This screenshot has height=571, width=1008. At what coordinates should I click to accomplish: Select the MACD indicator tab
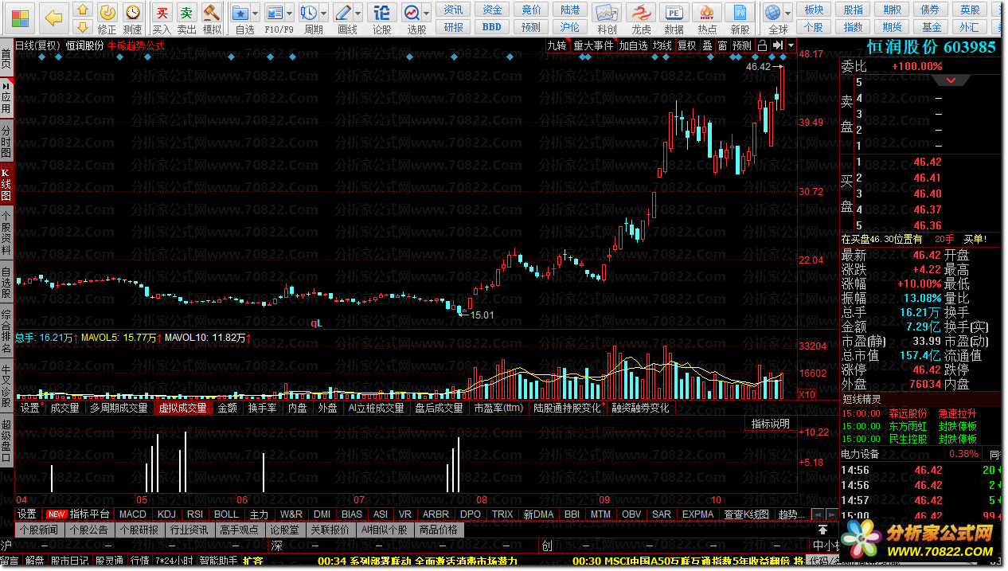point(133,514)
